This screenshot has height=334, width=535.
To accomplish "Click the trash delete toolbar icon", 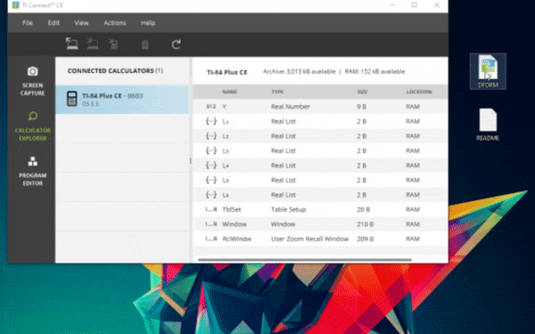I will pyautogui.click(x=145, y=45).
